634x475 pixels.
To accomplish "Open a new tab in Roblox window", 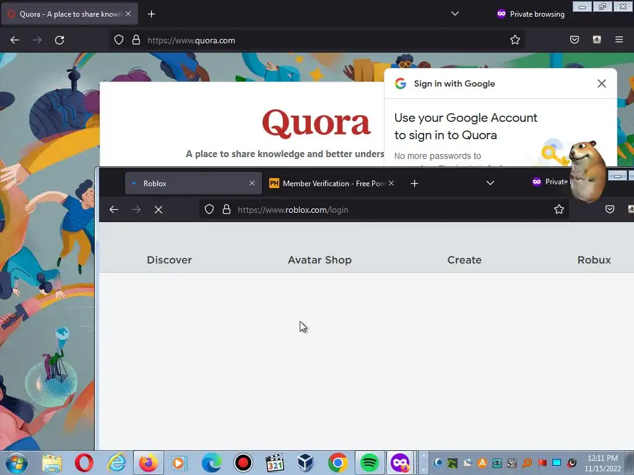I will click(414, 183).
